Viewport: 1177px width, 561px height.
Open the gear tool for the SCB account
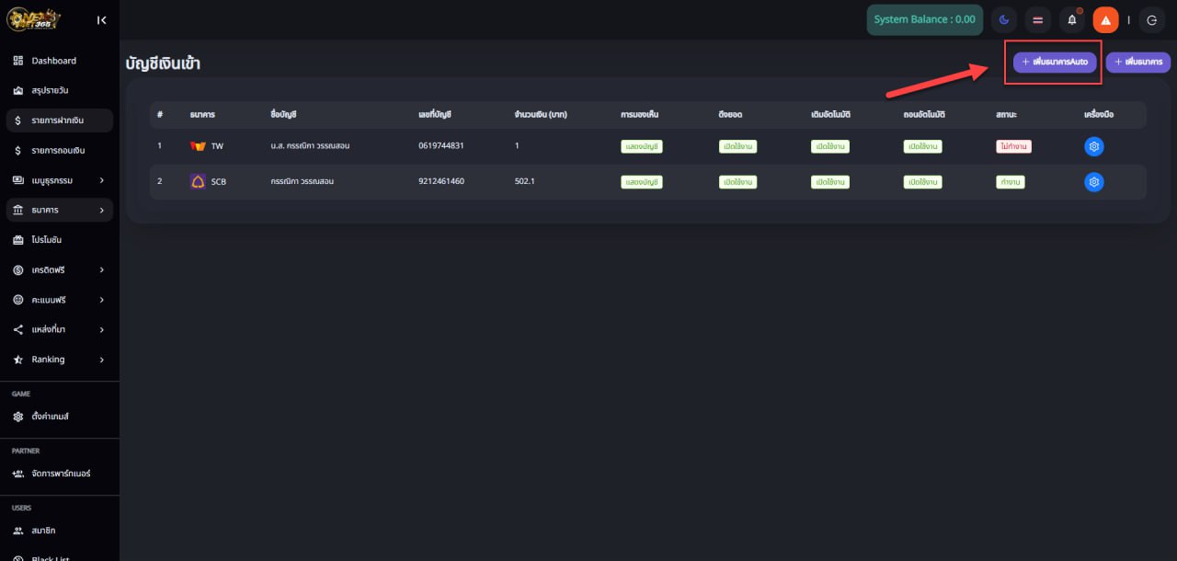point(1093,182)
